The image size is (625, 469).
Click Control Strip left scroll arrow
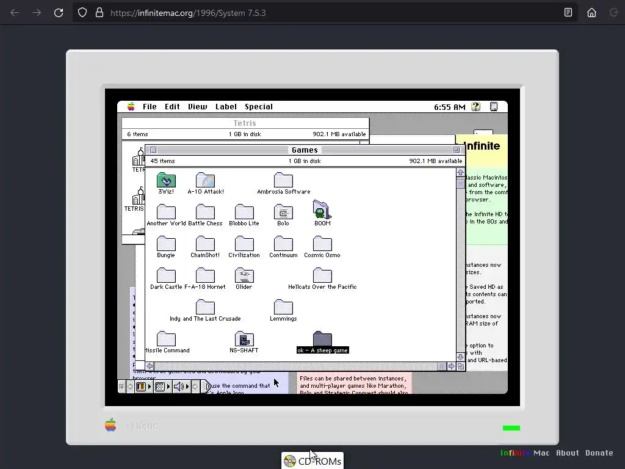[130, 387]
